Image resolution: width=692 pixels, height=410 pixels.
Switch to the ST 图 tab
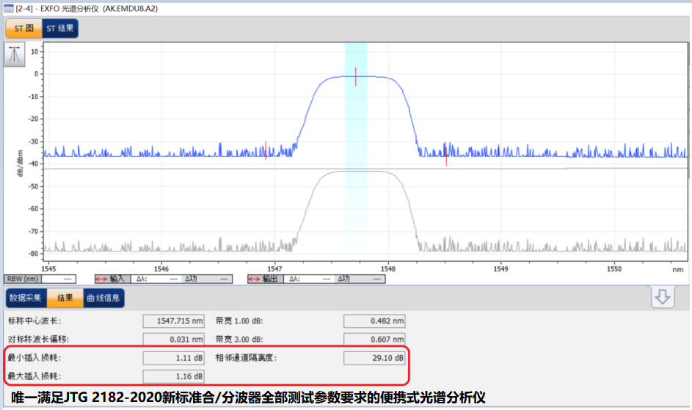tap(23, 29)
